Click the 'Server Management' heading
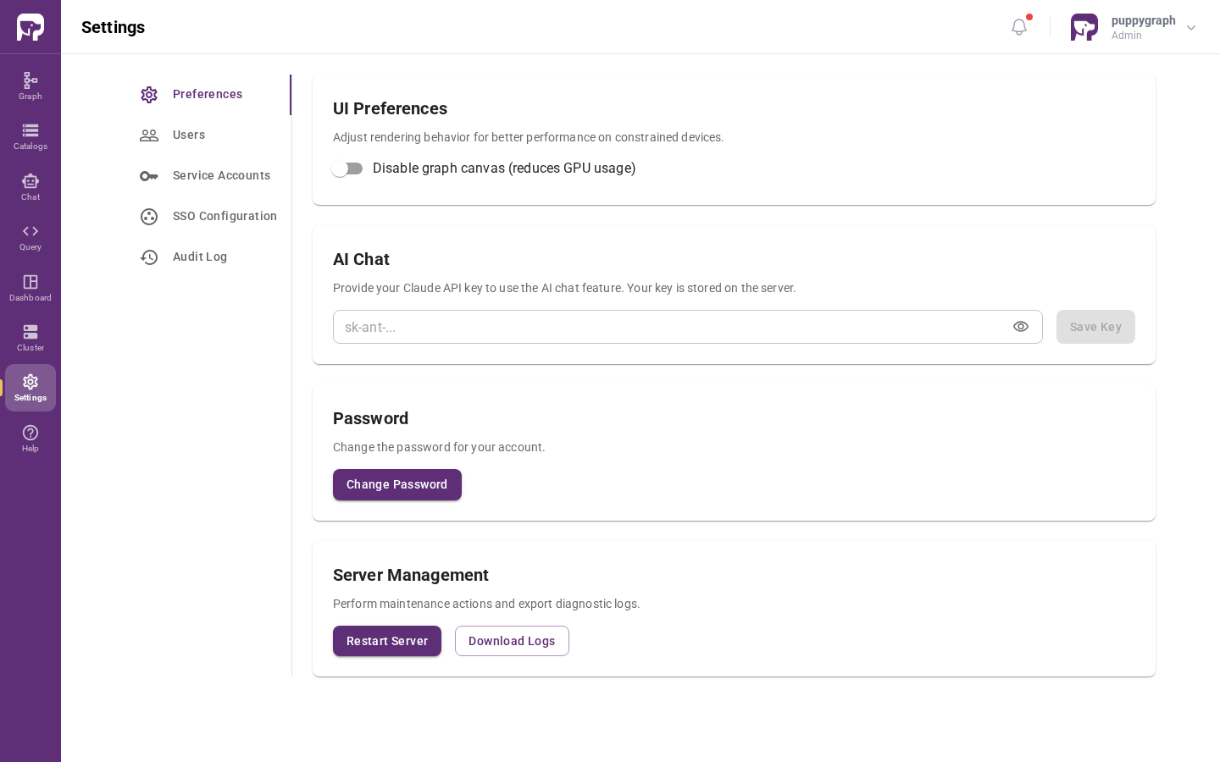Screen dimensions: 1220x762 coord(411,575)
